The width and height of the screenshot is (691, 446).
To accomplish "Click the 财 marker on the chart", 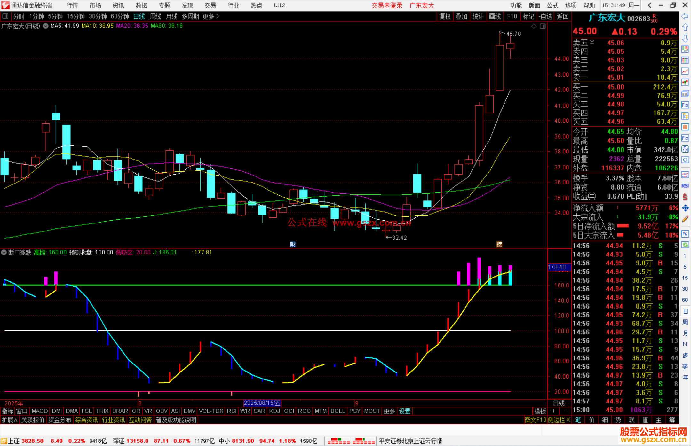I will pyautogui.click(x=293, y=245).
